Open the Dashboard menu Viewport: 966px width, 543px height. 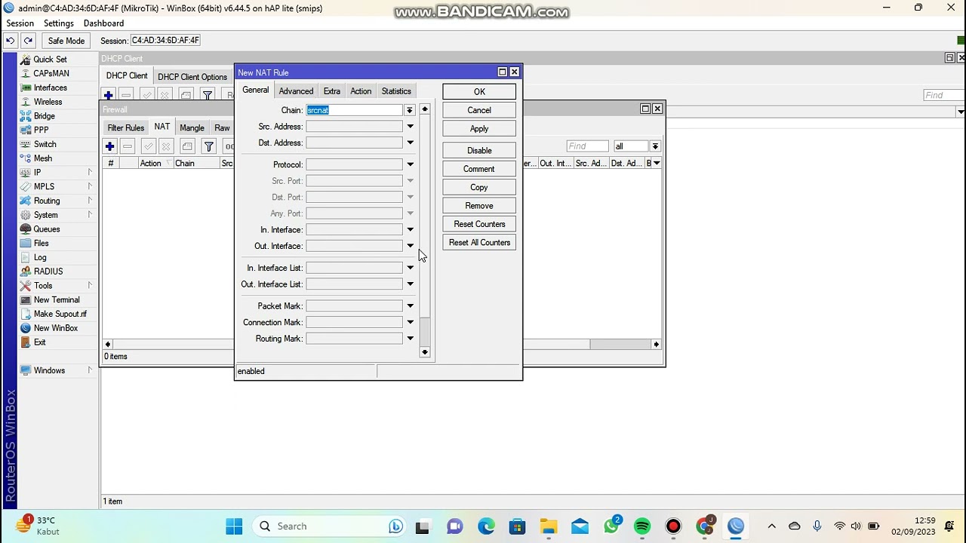(x=103, y=23)
